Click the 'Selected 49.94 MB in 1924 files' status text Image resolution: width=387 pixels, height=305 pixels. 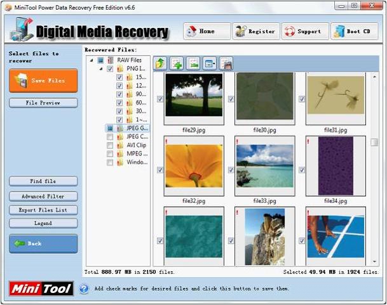pos(330,272)
